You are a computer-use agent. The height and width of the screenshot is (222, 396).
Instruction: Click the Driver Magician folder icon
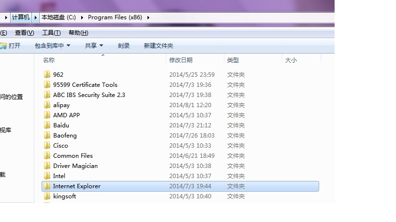[47, 166]
